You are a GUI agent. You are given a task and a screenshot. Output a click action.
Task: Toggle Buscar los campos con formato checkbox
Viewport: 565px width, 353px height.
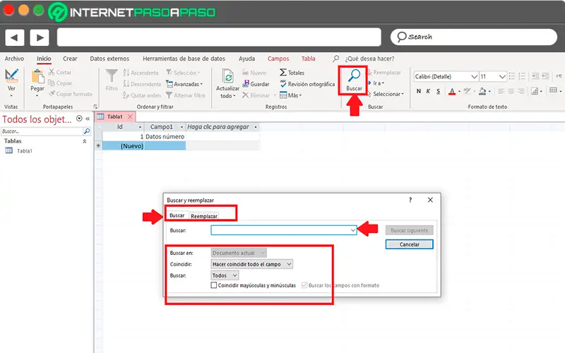pyautogui.click(x=304, y=285)
